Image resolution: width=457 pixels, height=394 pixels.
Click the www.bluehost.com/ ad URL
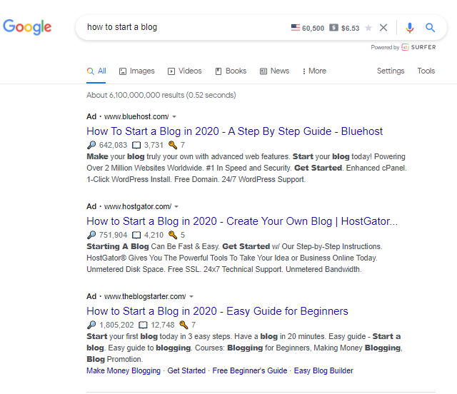coord(136,116)
